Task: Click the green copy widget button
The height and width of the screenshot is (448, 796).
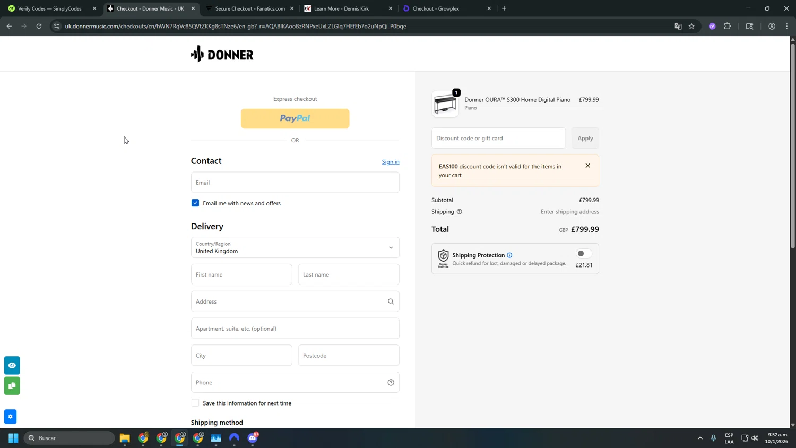Action: point(12,386)
